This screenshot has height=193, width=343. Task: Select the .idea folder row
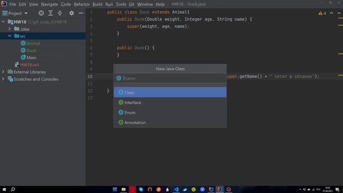(x=43, y=29)
